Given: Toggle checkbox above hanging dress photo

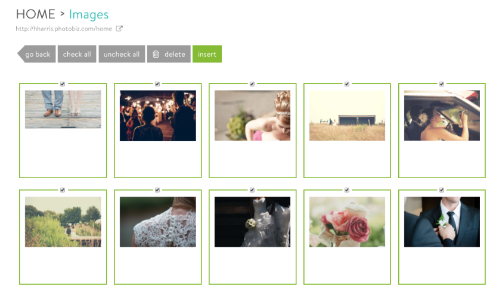Looking at the screenshot, I should (x=252, y=190).
